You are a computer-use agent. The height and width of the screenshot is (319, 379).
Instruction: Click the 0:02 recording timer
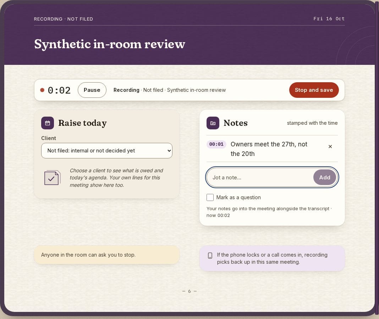pos(59,90)
